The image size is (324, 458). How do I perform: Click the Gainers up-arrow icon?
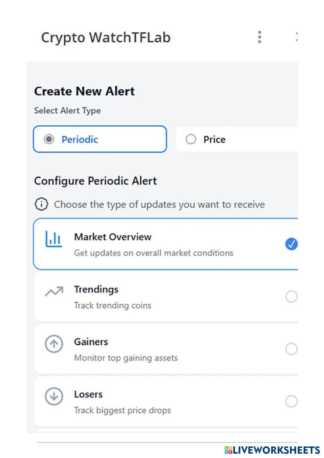[x=54, y=344]
